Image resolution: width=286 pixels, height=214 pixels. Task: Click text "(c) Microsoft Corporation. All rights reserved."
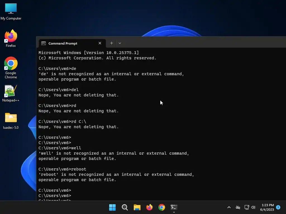pos(97,58)
